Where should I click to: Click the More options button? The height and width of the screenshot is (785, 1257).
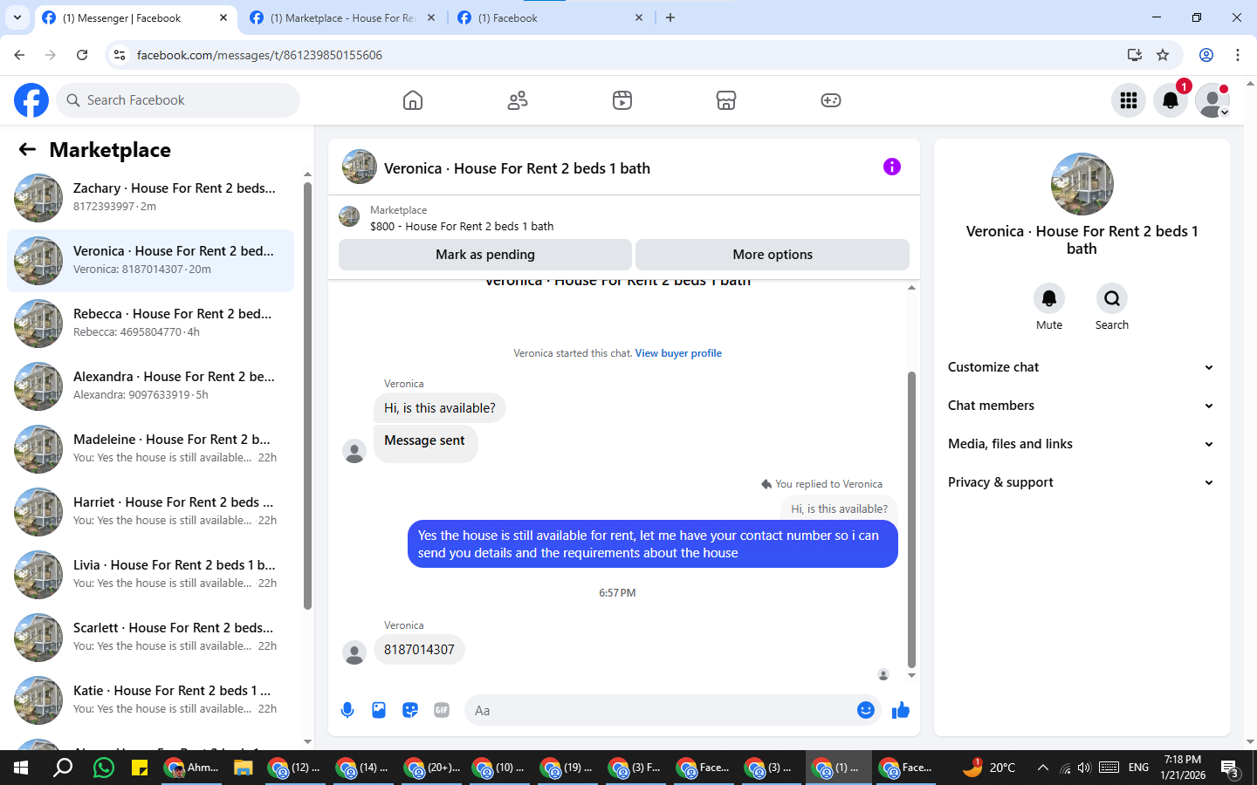(773, 255)
